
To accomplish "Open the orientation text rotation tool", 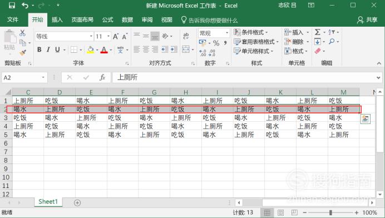I will click(165, 36).
